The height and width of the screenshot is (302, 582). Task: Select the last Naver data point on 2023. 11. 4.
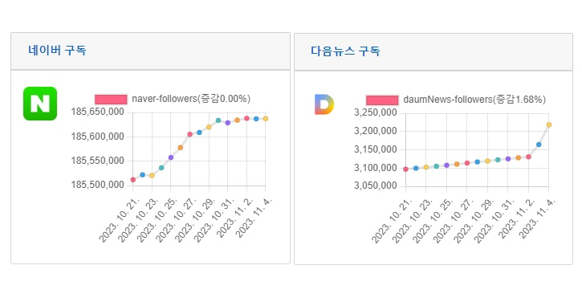point(266,119)
